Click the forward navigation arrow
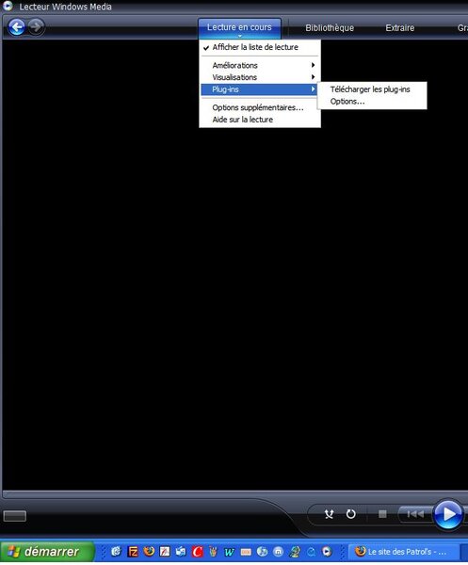This screenshot has height=565, width=468. pos(36,27)
